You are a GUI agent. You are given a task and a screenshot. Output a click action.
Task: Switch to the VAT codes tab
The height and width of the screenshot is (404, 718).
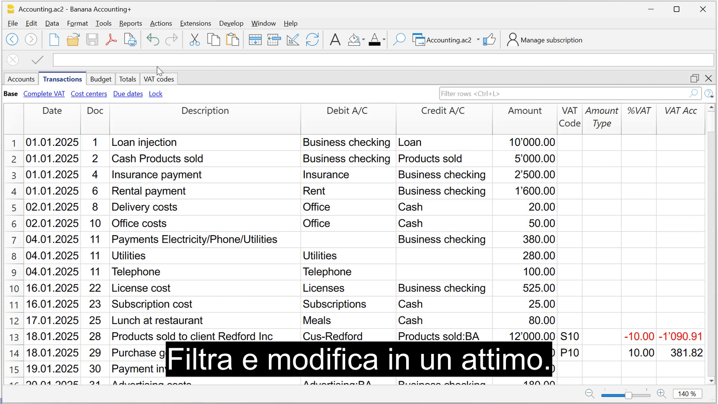click(x=159, y=79)
